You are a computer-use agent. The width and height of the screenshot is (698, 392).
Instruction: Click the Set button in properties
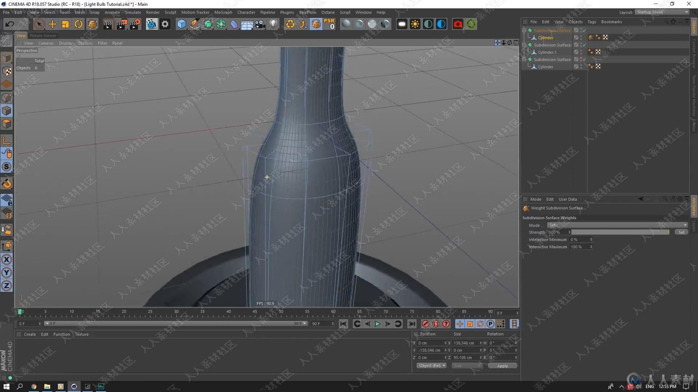[682, 232]
